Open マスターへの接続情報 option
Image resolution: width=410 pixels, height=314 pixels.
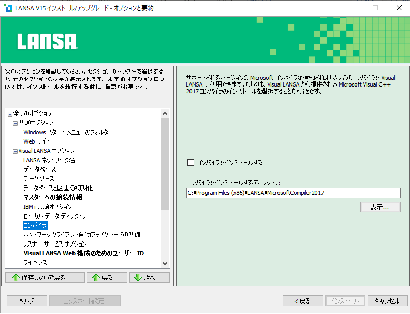[x=53, y=197]
